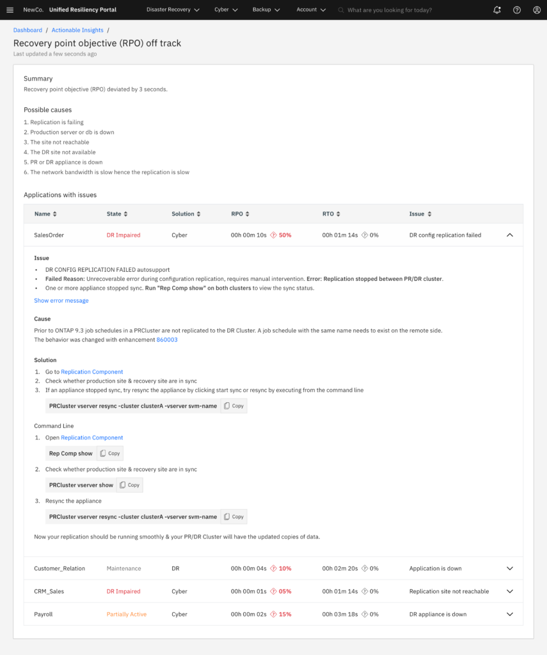
Task: Open enhancement 860003 link
Action: (167, 340)
